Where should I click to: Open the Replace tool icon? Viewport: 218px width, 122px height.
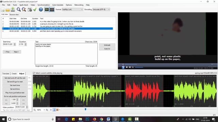pyautogui.click(x=24, y=9)
